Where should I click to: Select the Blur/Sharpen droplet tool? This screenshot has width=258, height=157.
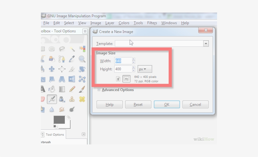point(52,109)
